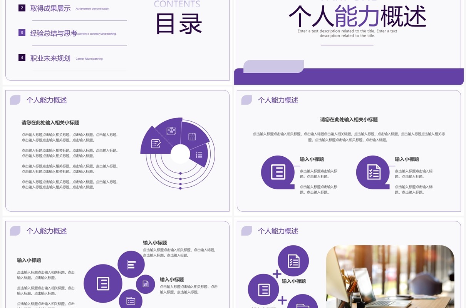The height and width of the screenshot is (308, 466).
Task: Click the flowchart icon in pie chart
Action: pos(171,131)
